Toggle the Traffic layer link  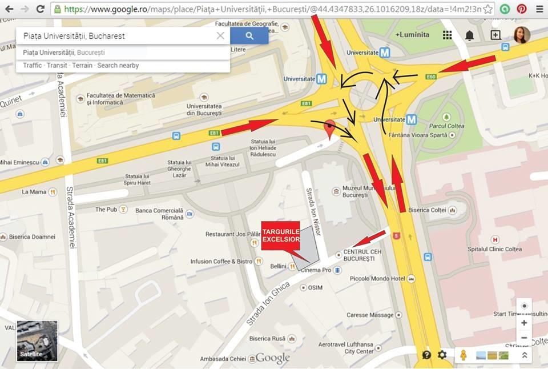(33, 66)
